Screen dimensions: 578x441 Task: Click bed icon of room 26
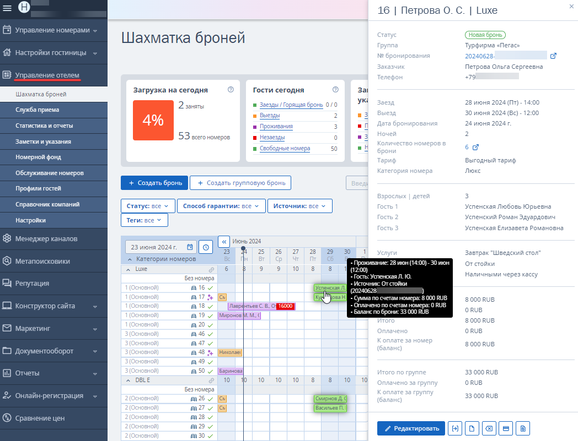pos(194,399)
